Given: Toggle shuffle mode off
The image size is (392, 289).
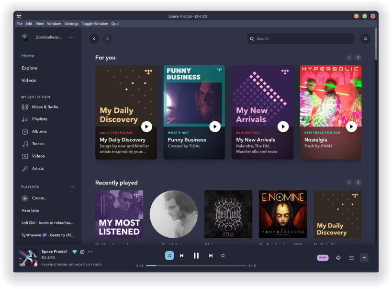Looking at the screenshot, I should pos(169,256).
